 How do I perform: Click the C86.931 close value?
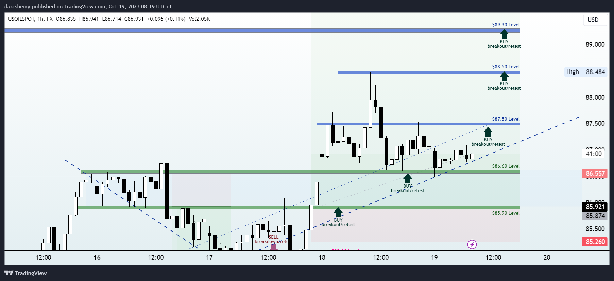[x=134, y=19]
